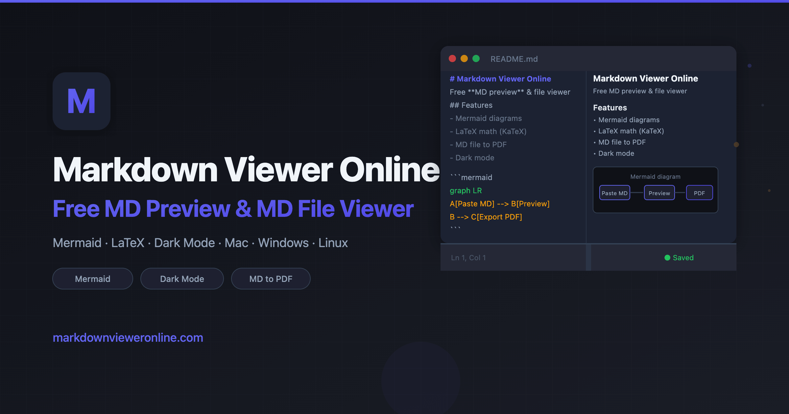Click the 'MD file to PDF' preview bullet

[x=622, y=142]
